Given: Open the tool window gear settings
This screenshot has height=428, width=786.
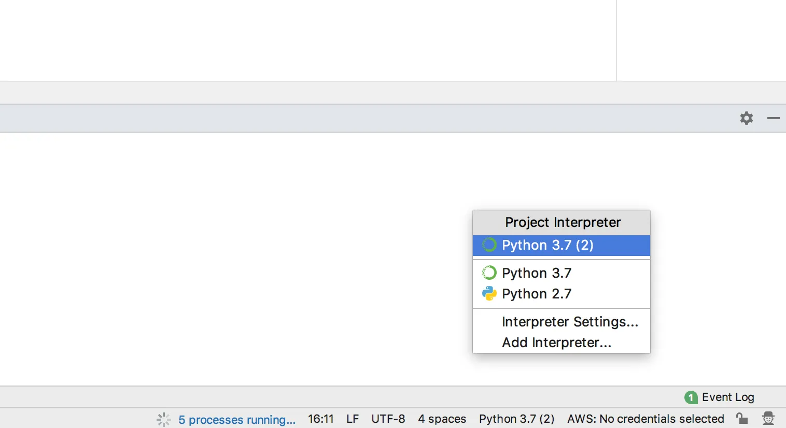Looking at the screenshot, I should 746,118.
